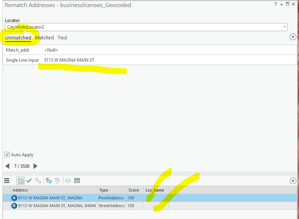Image resolution: width=299 pixels, height=219 pixels.
Task: Toggle the Auto Apply checkbox
Action: pos(6,154)
